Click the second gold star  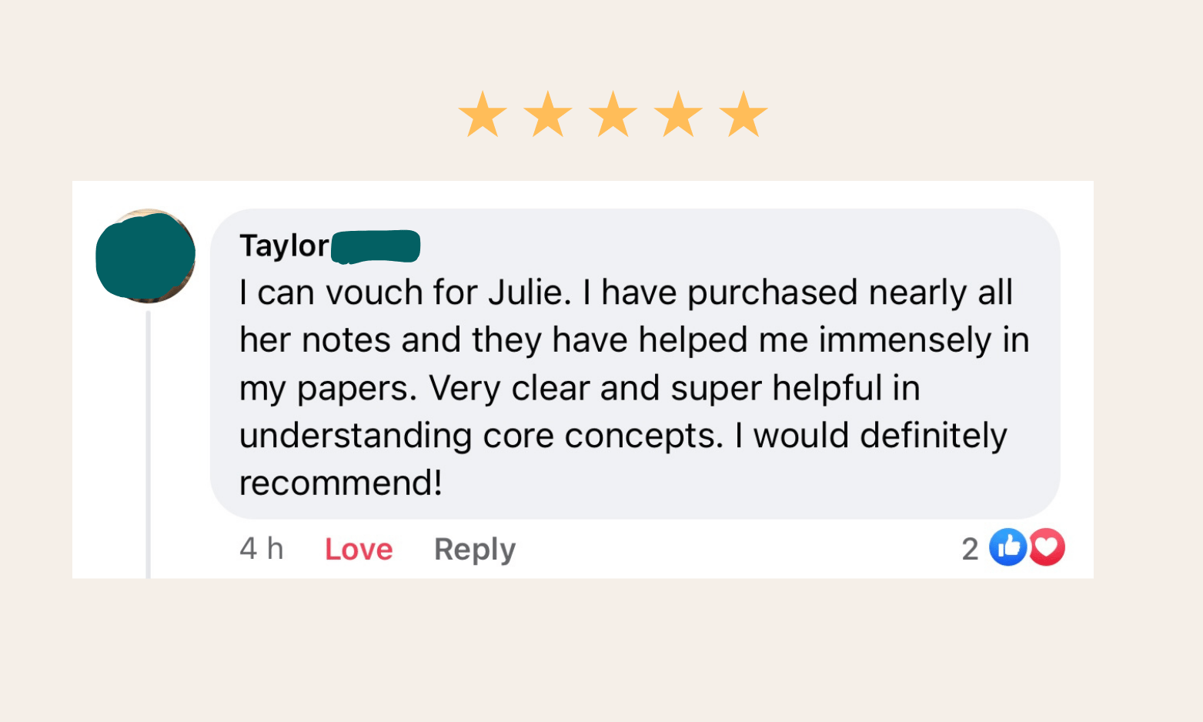(x=548, y=115)
